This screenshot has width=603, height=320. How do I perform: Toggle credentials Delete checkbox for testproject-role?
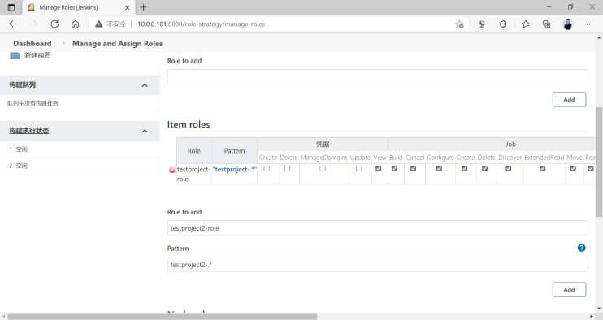pos(287,169)
